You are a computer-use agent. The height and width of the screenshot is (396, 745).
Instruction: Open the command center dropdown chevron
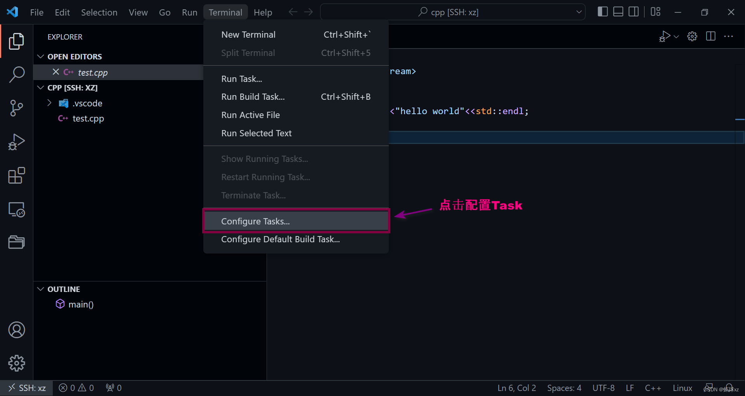click(579, 12)
